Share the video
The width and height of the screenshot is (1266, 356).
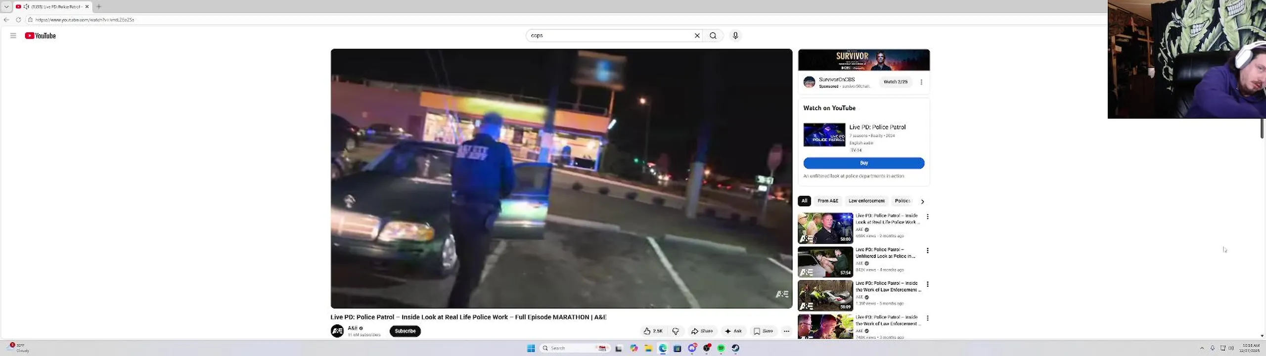[x=702, y=331]
